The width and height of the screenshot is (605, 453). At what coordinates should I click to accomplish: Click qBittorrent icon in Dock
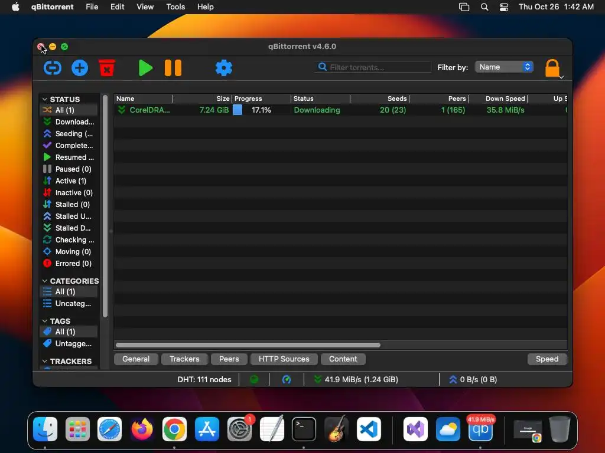coord(480,429)
